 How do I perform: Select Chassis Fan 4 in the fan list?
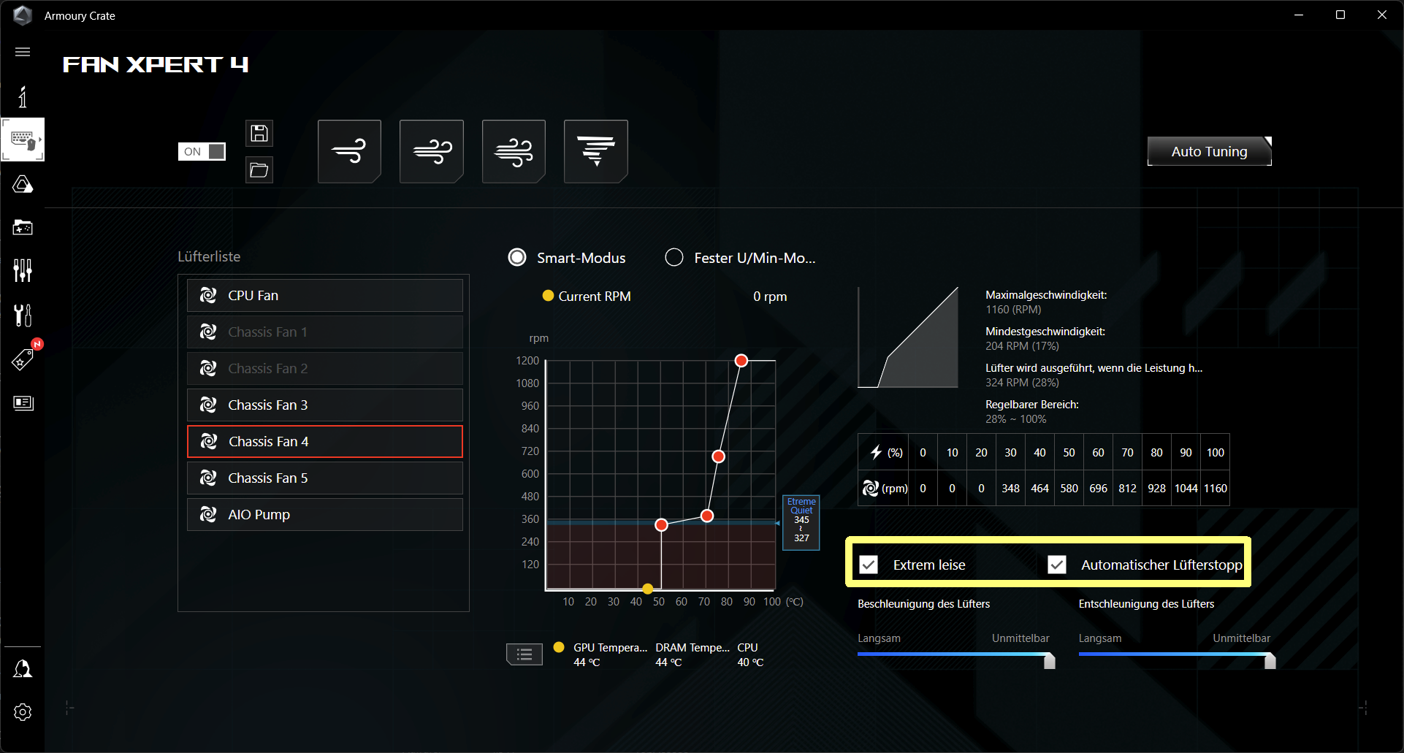[x=325, y=442]
